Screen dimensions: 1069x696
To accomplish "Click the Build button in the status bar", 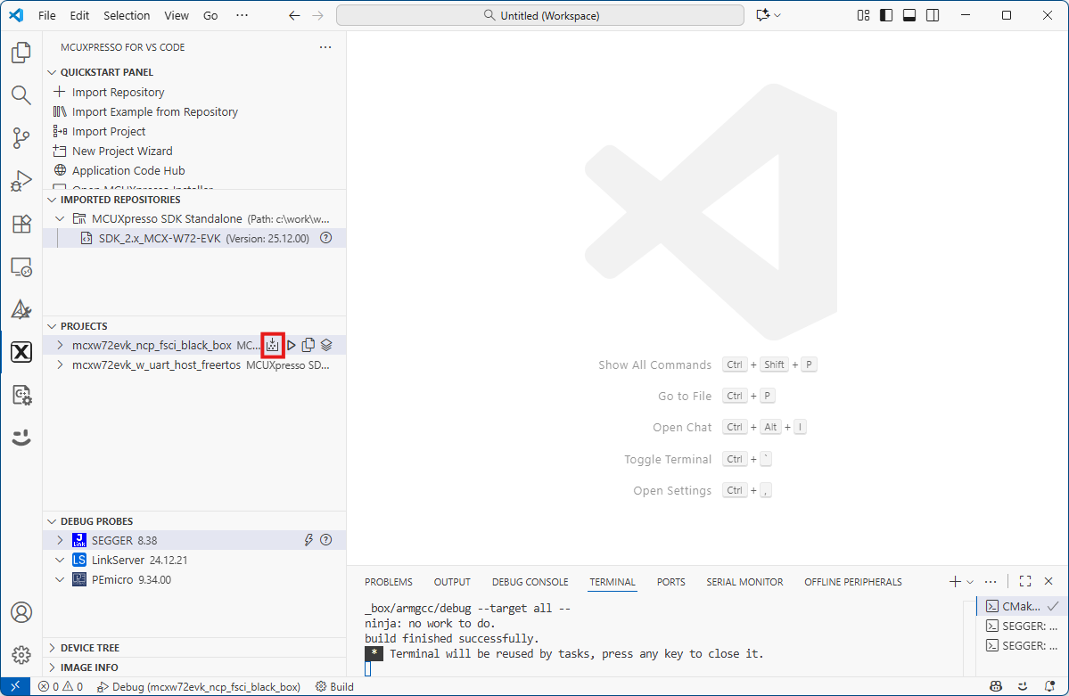I will point(335,687).
